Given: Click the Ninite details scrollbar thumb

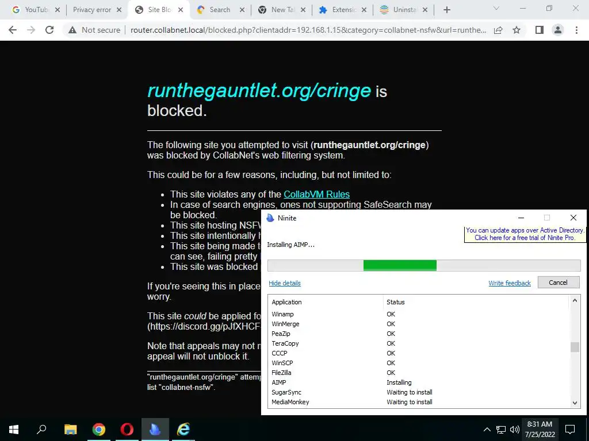Looking at the screenshot, I should tap(575, 347).
